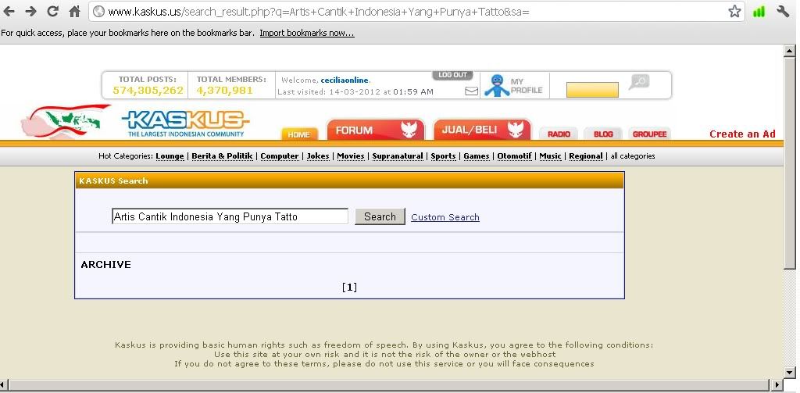Open Music hot category

tap(551, 156)
